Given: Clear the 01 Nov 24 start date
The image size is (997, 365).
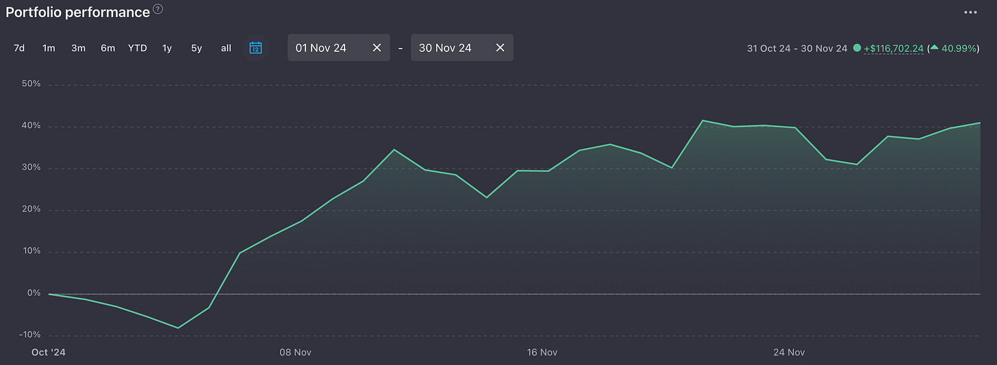Looking at the screenshot, I should [x=377, y=48].
